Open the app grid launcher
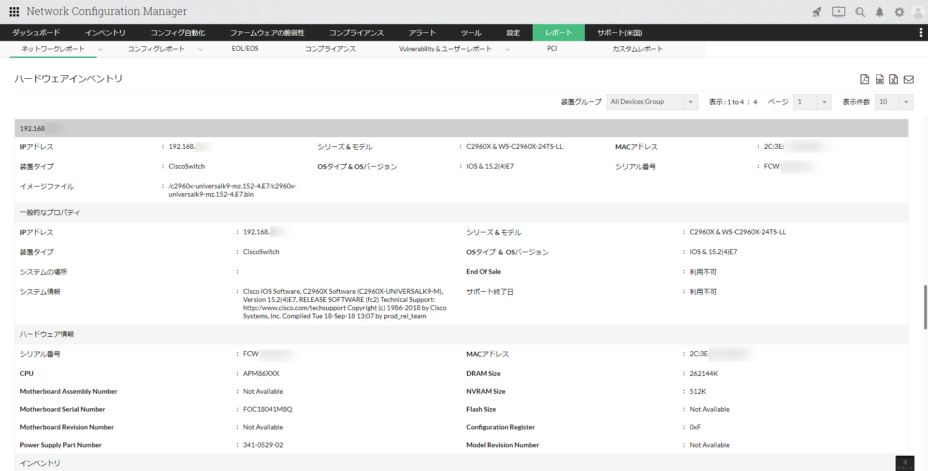The image size is (928, 471). pos(14,12)
